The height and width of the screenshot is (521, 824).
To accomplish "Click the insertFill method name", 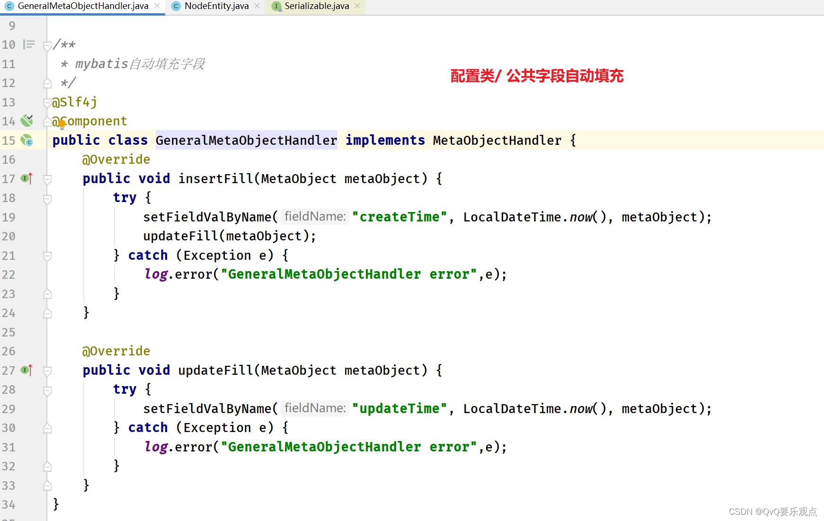I will [x=216, y=178].
